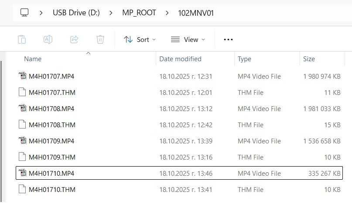Click the This PC monitor icon

pos(24,13)
